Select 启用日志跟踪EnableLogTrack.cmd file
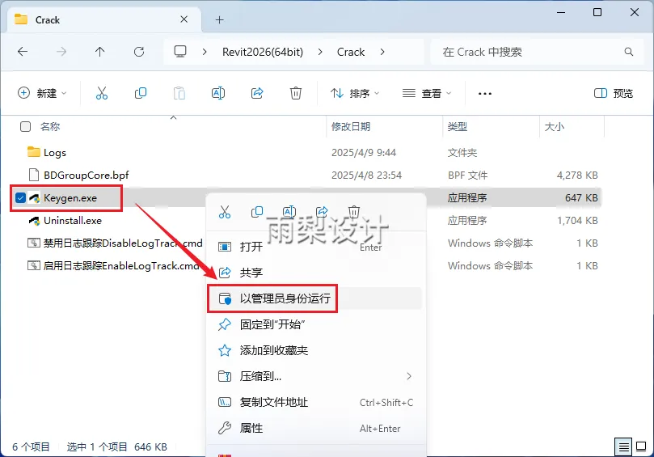This screenshot has width=654, height=457. pyautogui.click(x=121, y=265)
